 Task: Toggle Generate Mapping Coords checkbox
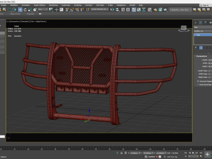point(198,81)
